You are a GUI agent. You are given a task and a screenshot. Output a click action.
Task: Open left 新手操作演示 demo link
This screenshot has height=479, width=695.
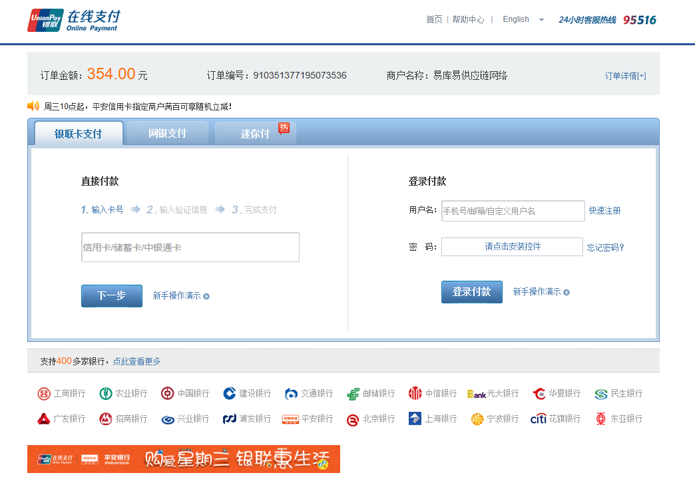[177, 295]
